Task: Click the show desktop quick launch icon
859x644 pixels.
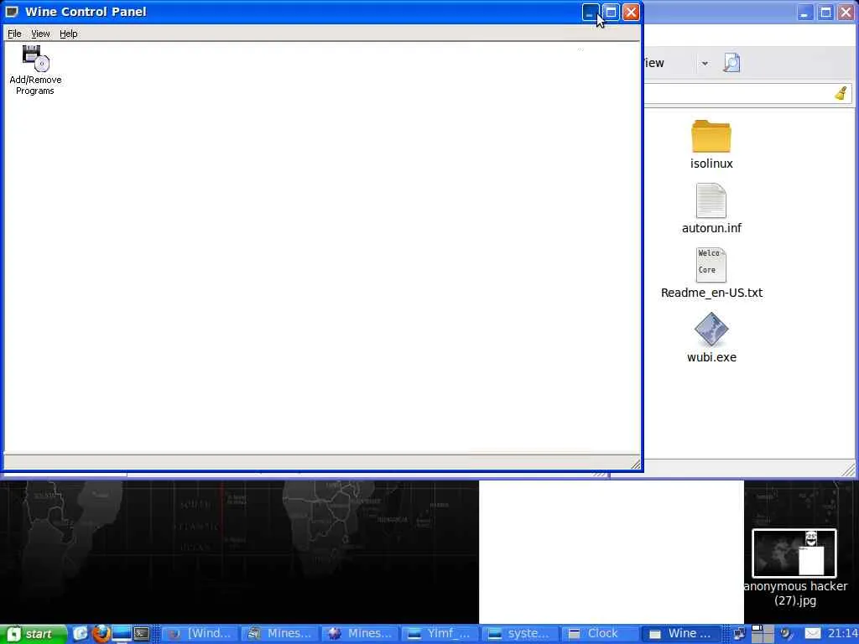Action: click(122, 634)
